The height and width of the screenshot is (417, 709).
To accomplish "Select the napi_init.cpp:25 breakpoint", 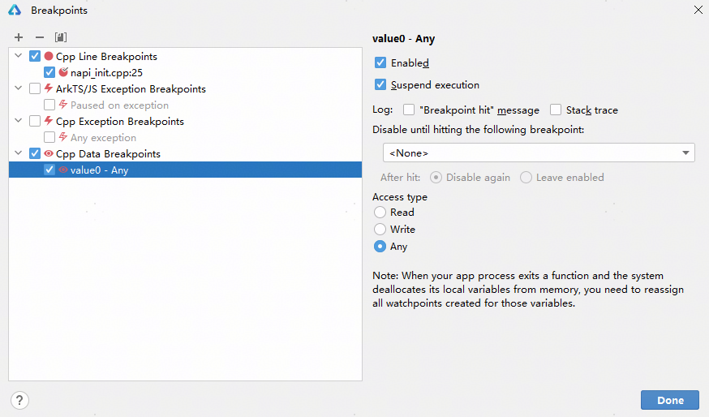I will 106,73.
